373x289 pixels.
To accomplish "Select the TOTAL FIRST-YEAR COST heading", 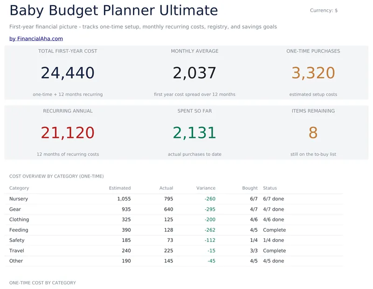I will coord(68,51).
